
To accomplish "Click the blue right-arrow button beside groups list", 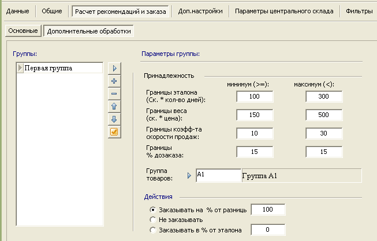I will point(114,69).
